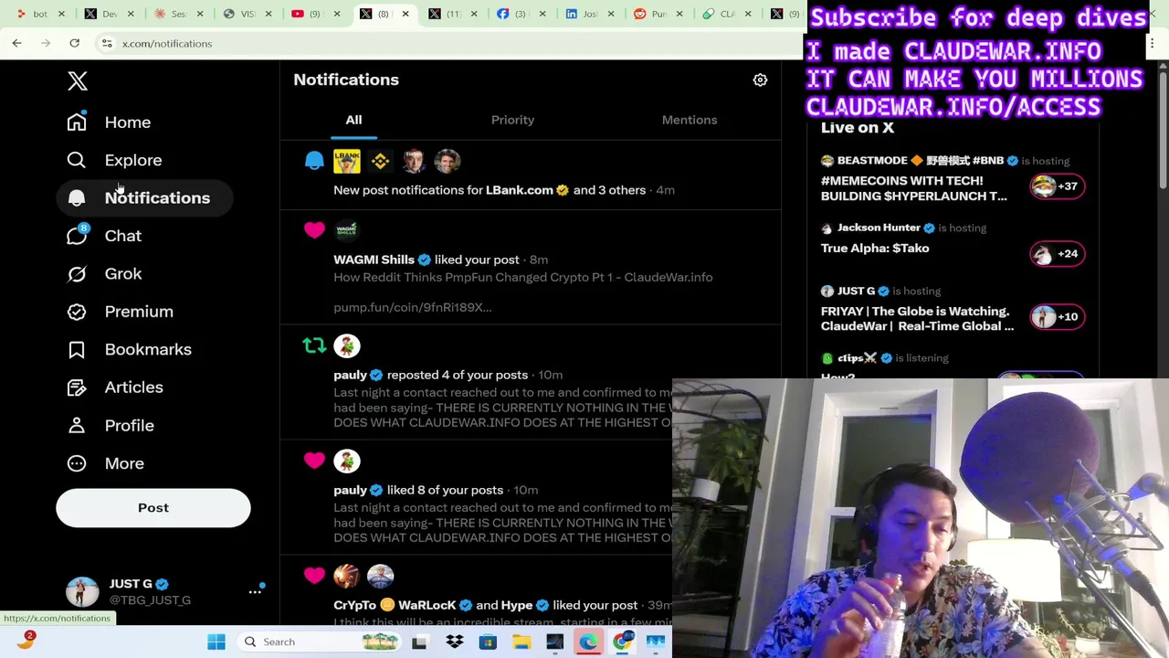Switch to the Reddit browser tab

tap(659, 14)
